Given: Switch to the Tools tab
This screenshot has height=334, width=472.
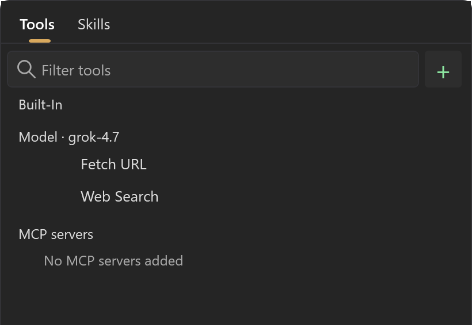Looking at the screenshot, I should [37, 25].
